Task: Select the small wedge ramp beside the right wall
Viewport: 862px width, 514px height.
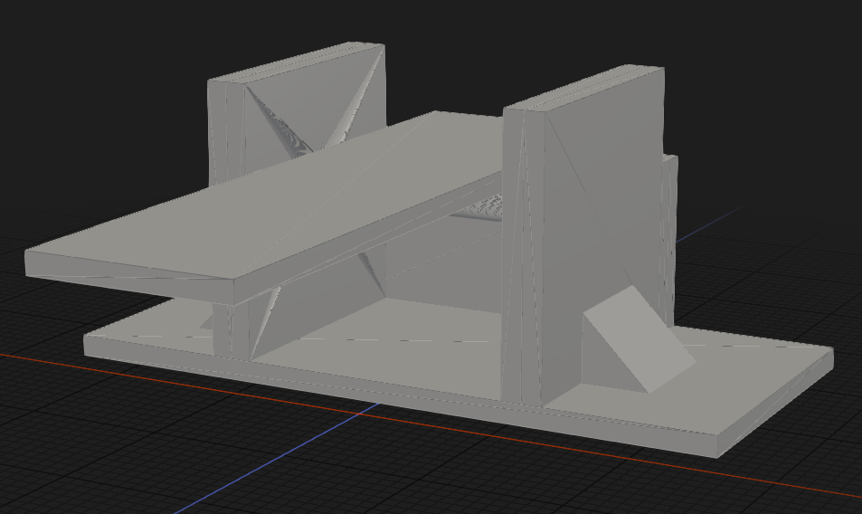Action: [638, 341]
